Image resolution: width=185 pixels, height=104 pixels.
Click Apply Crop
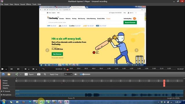(54, 74)
